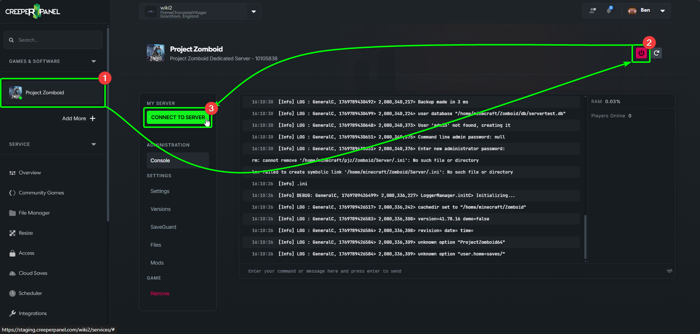Expand the Ben user account menu
The height and width of the screenshot is (334, 700).
pos(662,11)
